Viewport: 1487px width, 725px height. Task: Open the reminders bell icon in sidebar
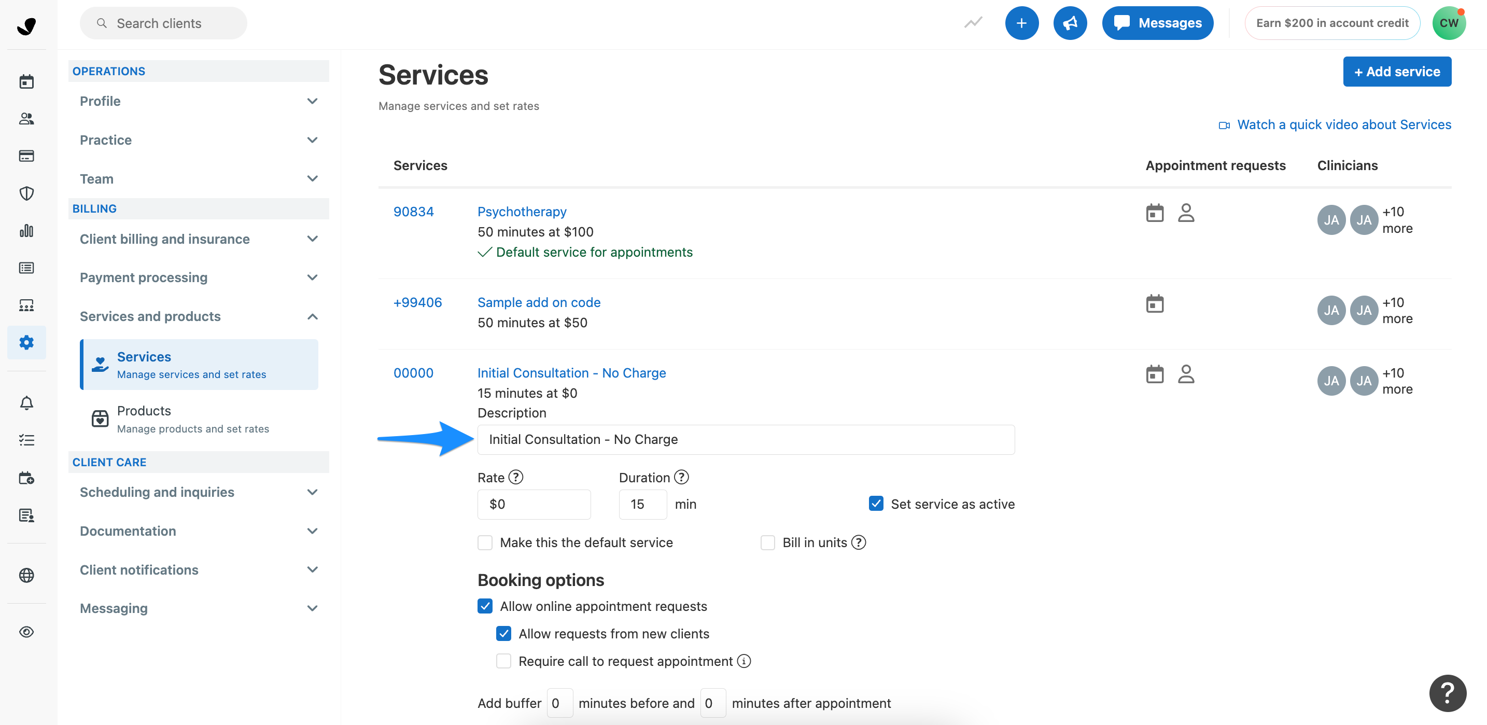[x=26, y=403]
